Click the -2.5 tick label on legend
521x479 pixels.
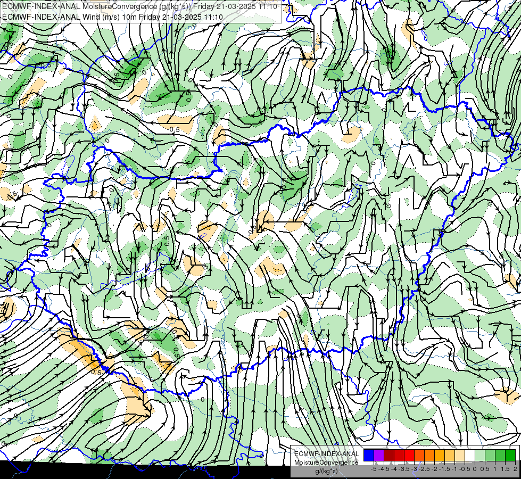click(424, 469)
